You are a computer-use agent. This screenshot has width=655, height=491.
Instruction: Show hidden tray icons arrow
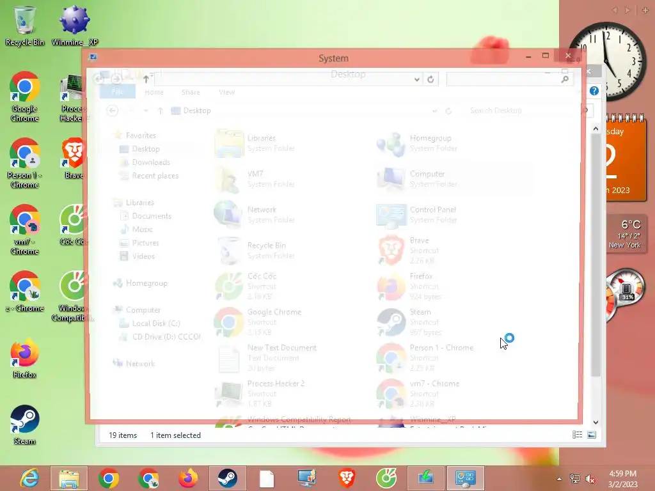(559, 479)
